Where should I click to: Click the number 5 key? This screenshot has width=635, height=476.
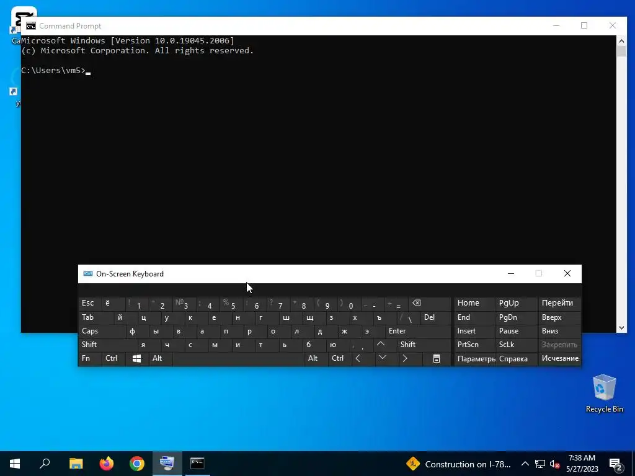tap(231, 304)
